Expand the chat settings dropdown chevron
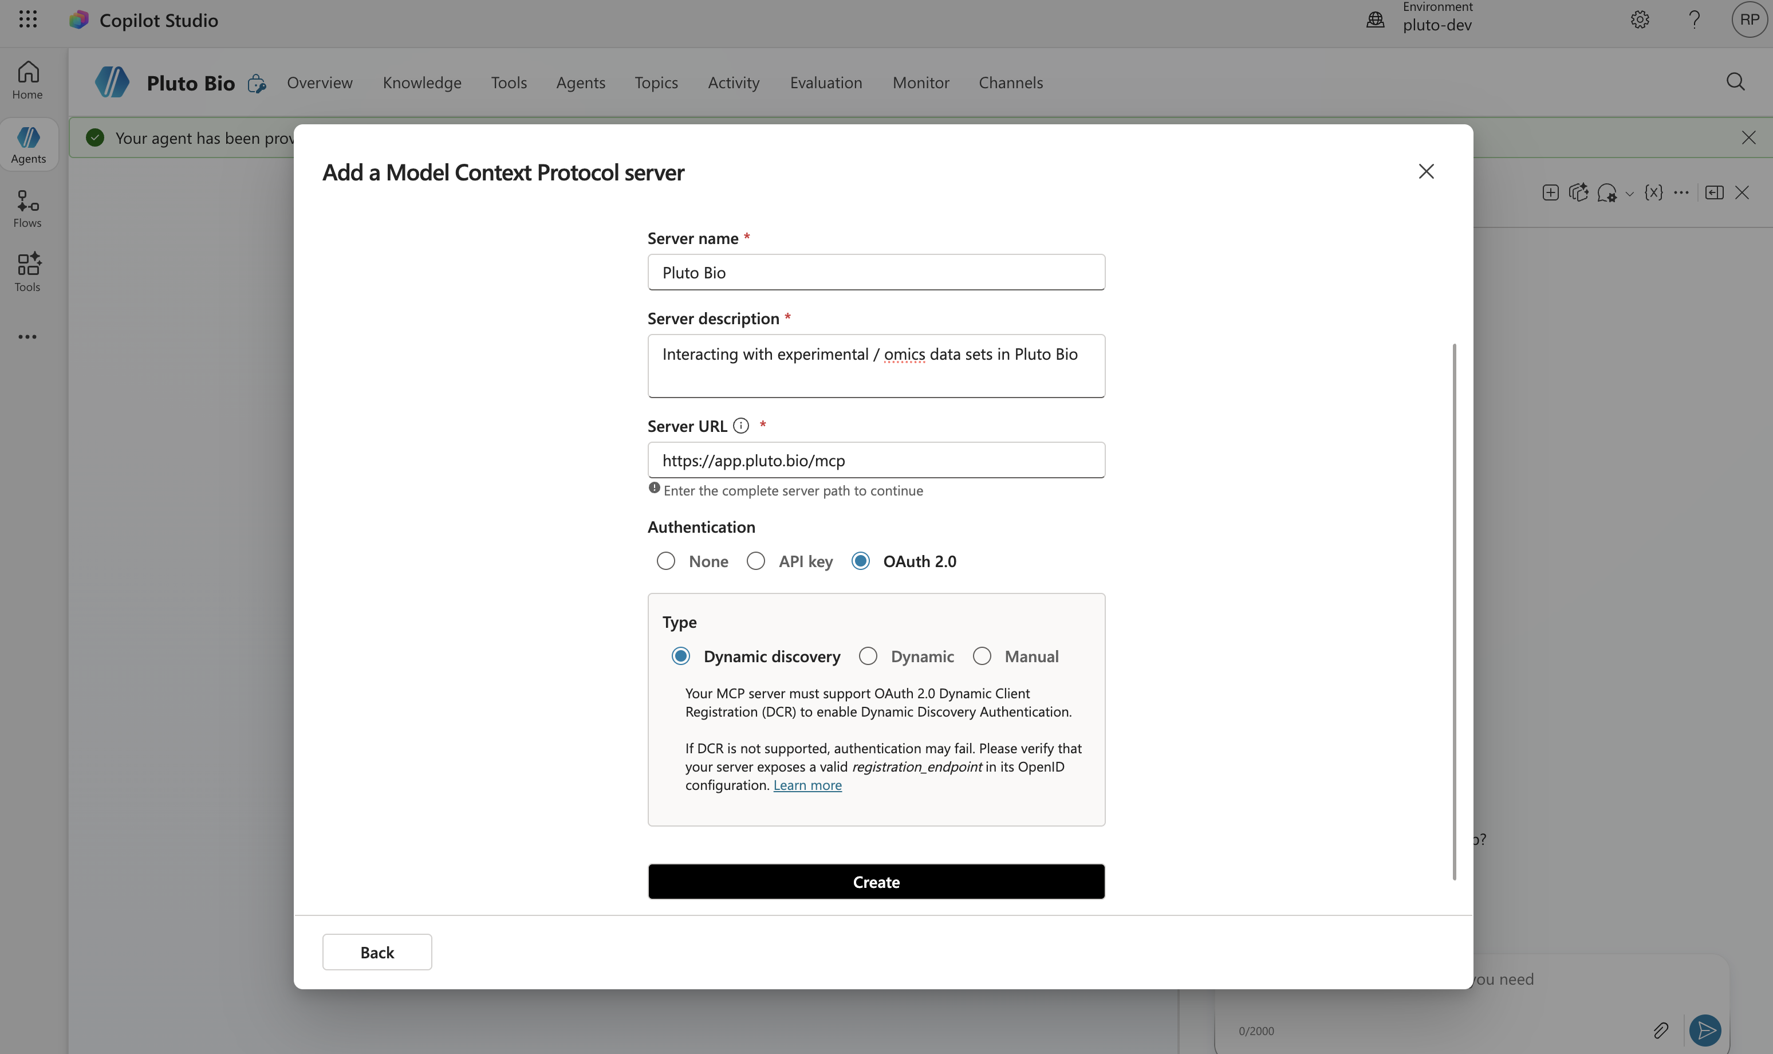This screenshot has width=1773, height=1054. pos(1630,194)
